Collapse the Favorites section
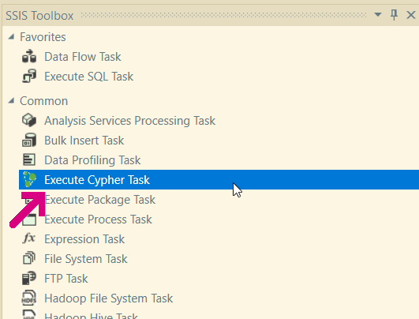This screenshot has width=419, height=319. coord(11,36)
